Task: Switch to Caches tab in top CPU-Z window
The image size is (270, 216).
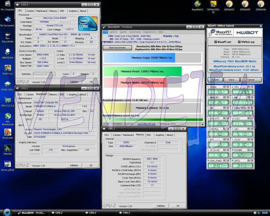Action: tap(30, 11)
